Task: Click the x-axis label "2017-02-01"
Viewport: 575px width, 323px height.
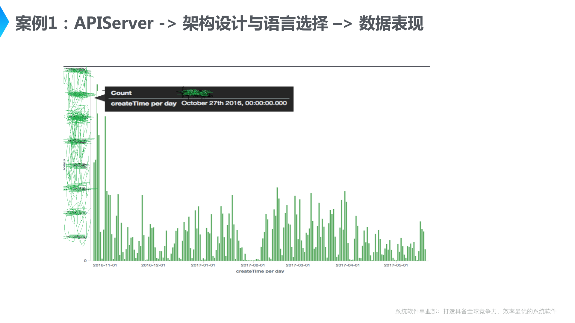Action: (253, 265)
